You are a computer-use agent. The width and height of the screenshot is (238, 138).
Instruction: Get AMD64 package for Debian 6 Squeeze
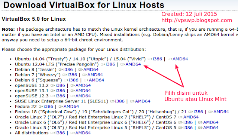point(96,80)
